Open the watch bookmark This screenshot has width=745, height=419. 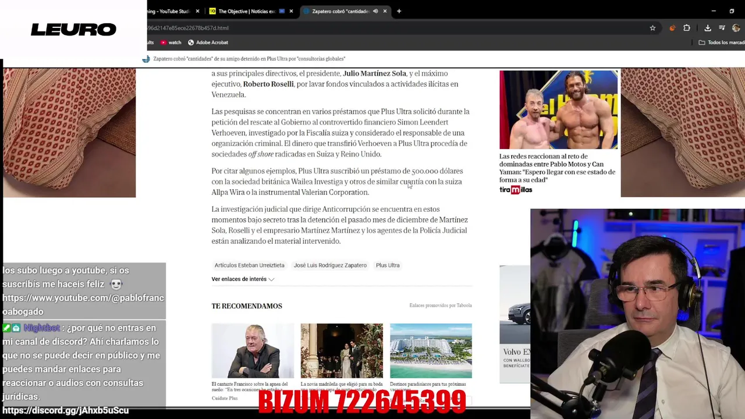[171, 42]
